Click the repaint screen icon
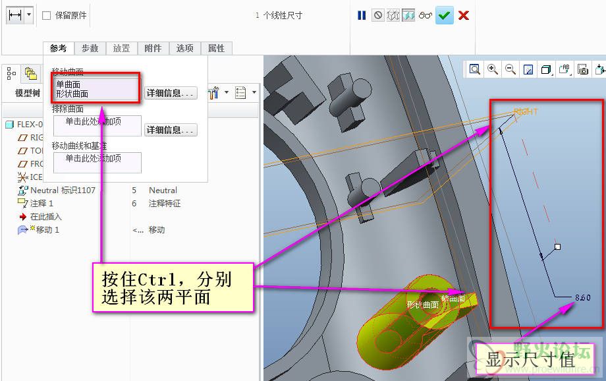606x381 pixels. [x=528, y=70]
